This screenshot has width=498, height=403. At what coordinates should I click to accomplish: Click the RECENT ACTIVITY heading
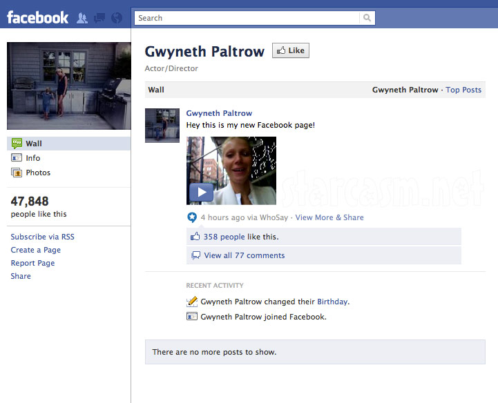[x=215, y=285]
